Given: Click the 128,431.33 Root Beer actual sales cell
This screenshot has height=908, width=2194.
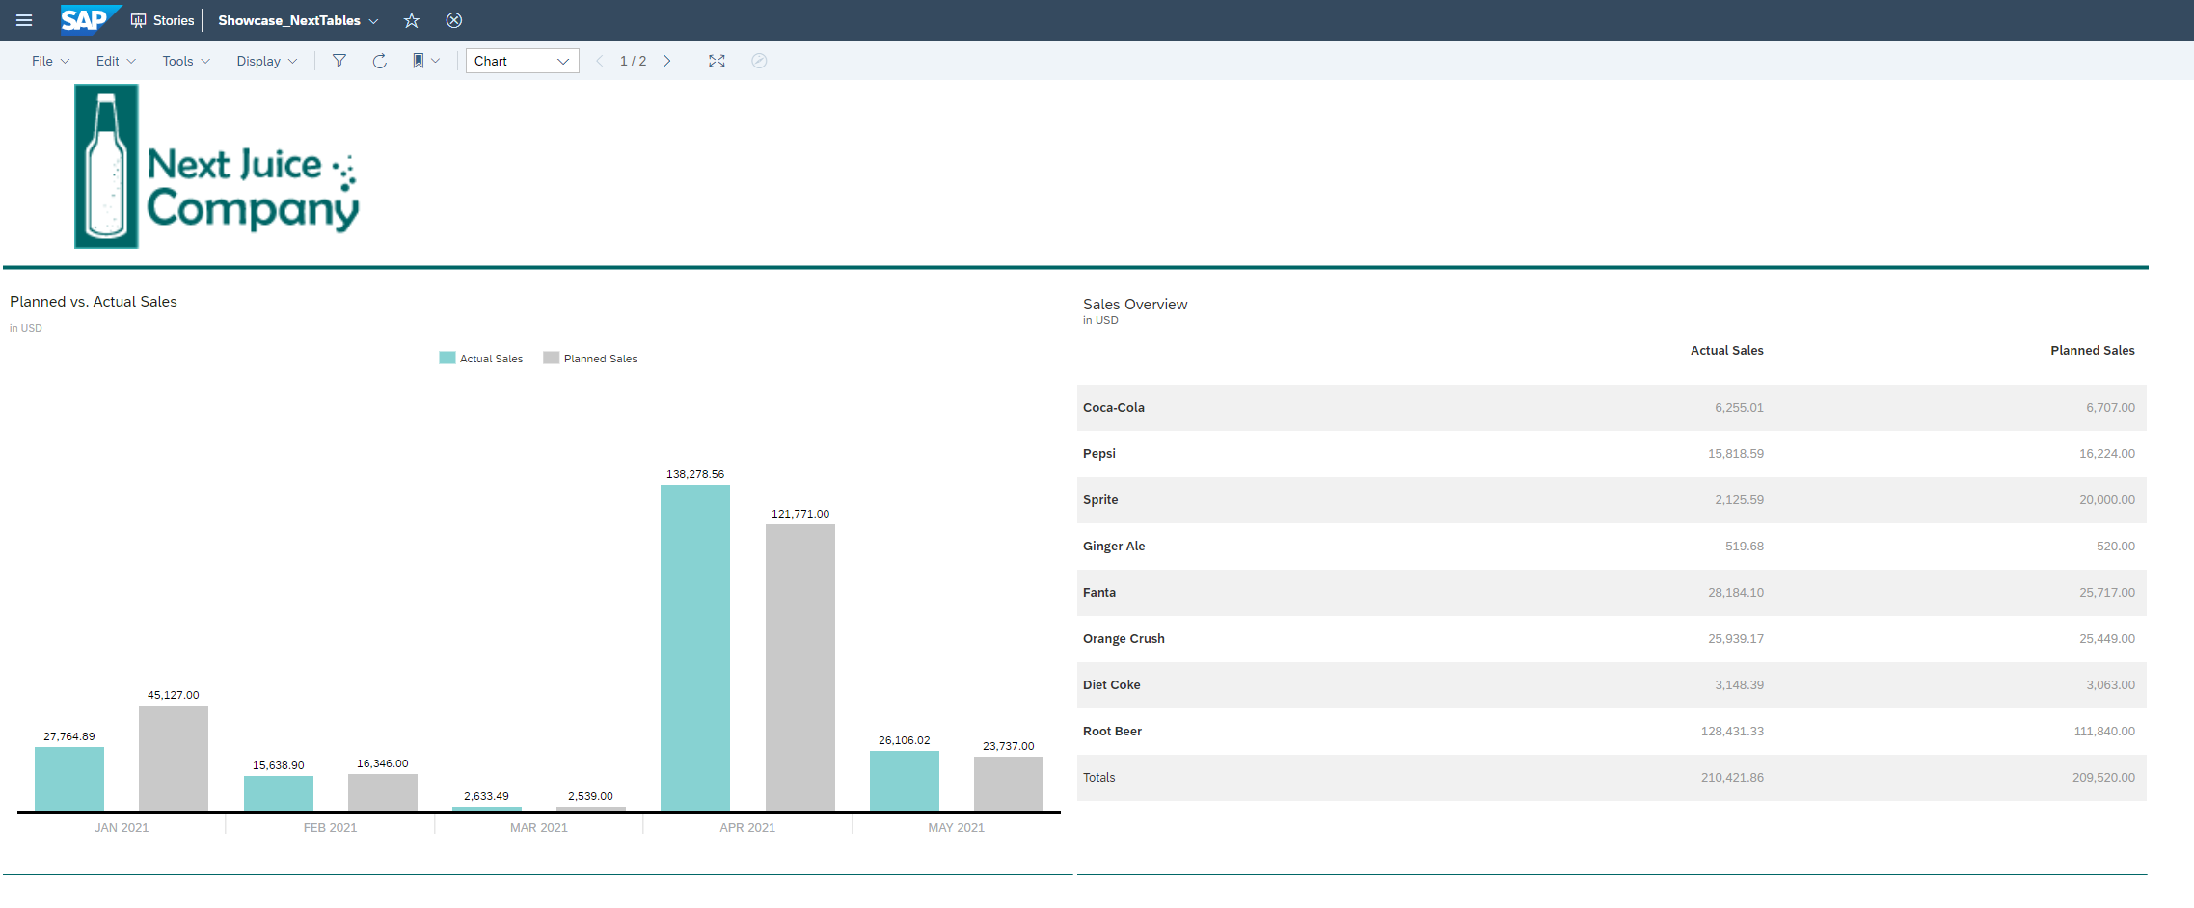Looking at the screenshot, I should pos(1732,732).
